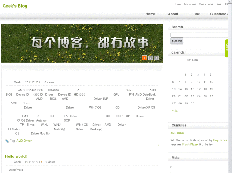Show banner slide 1
This screenshot has width=232, height=173.
[145, 58]
